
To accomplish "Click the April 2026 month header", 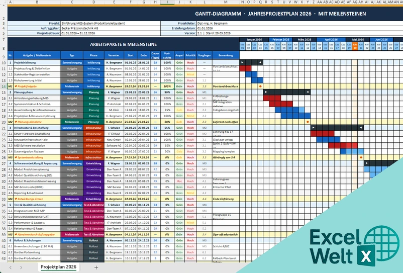I will [331, 40].
